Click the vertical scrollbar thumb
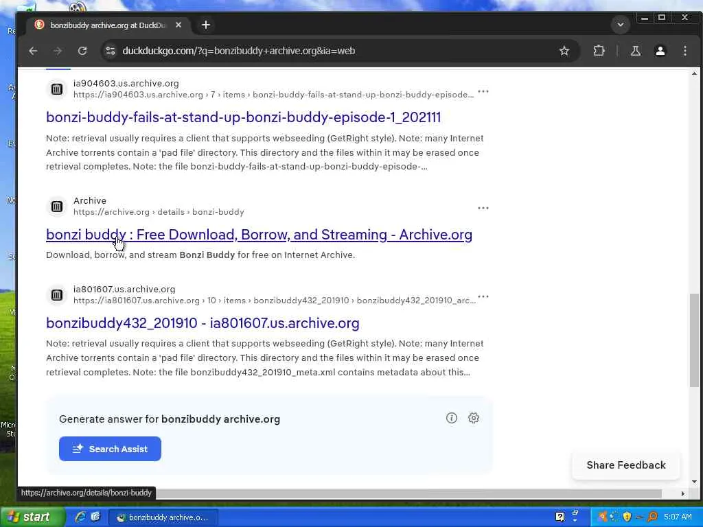 click(694, 340)
